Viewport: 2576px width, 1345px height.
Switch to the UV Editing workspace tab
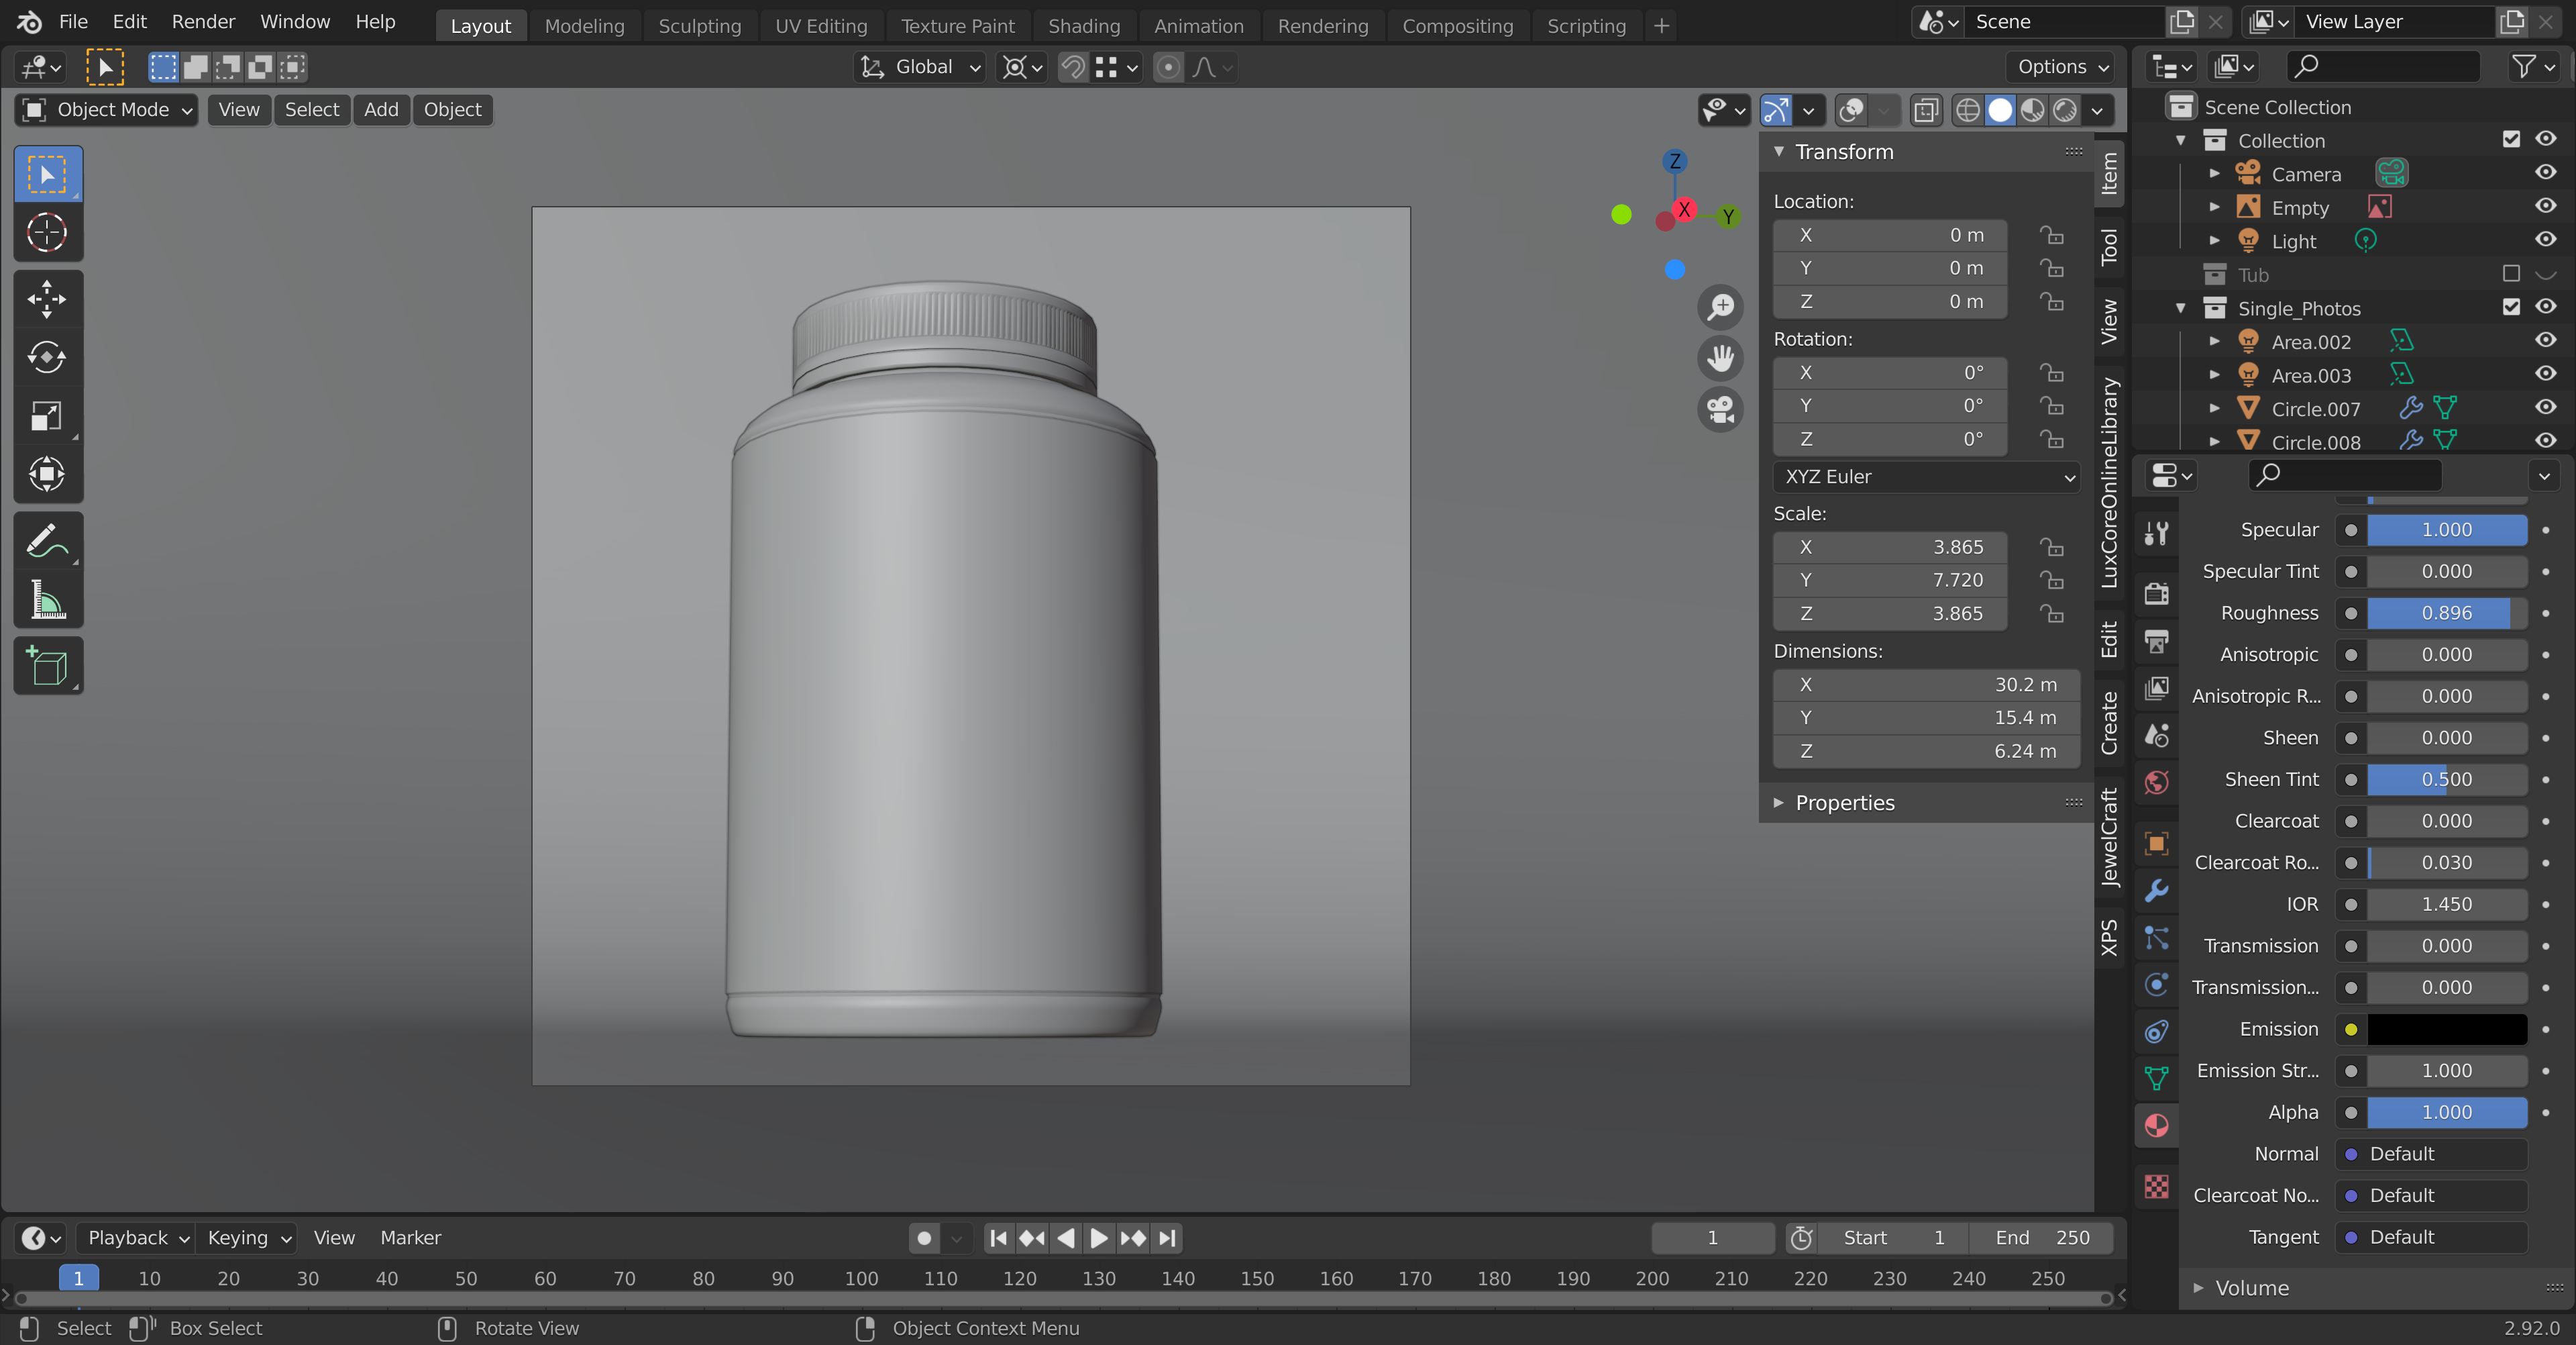[x=821, y=26]
